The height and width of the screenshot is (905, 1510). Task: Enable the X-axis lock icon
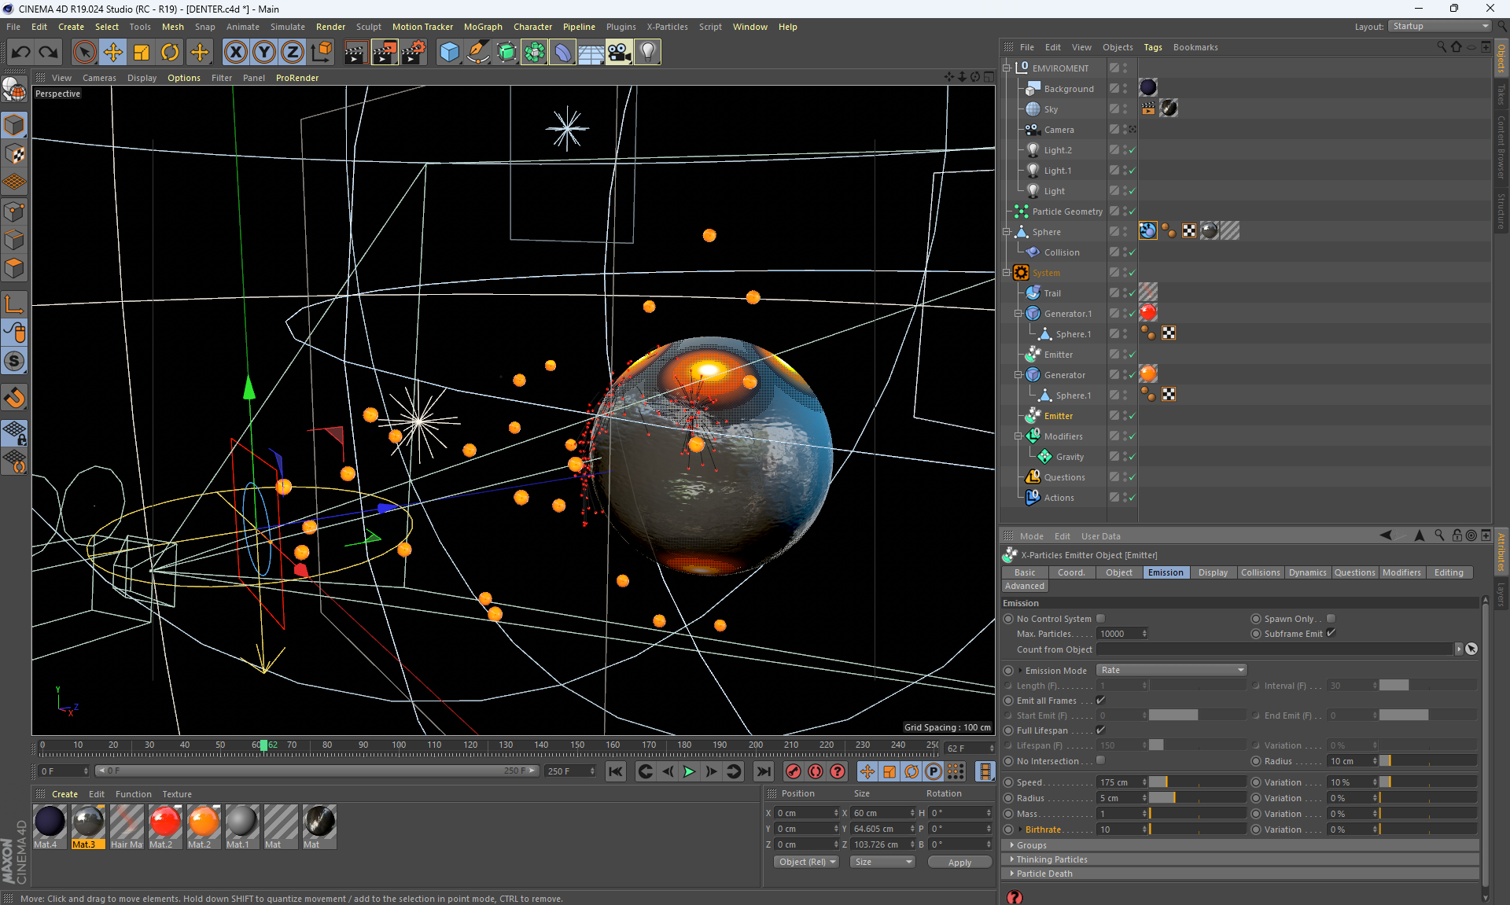tap(234, 53)
